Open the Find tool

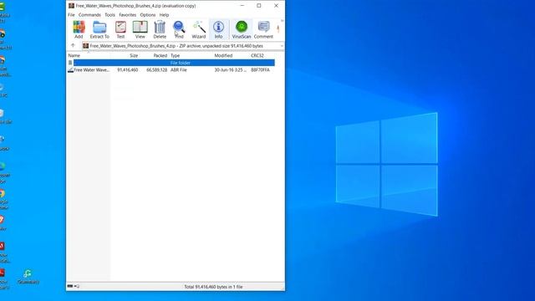179,29
